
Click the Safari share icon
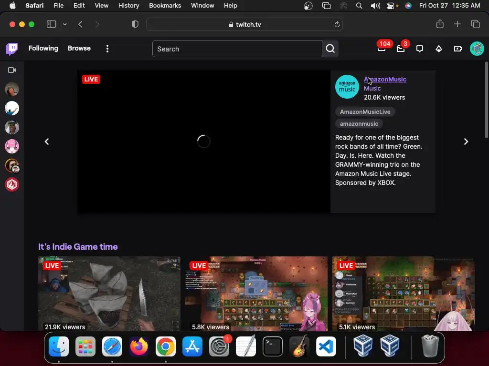440,24
